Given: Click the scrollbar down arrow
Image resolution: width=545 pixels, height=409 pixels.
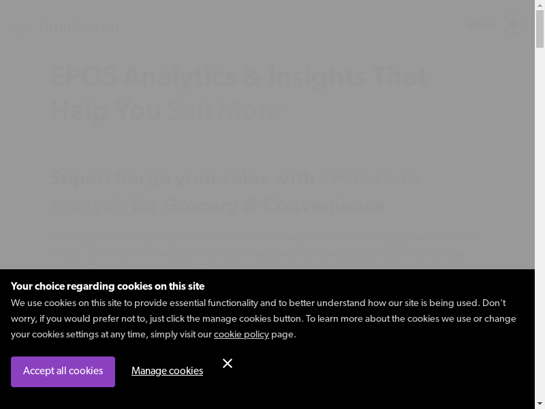Looking at the screenshot, I should coord(540,404).
